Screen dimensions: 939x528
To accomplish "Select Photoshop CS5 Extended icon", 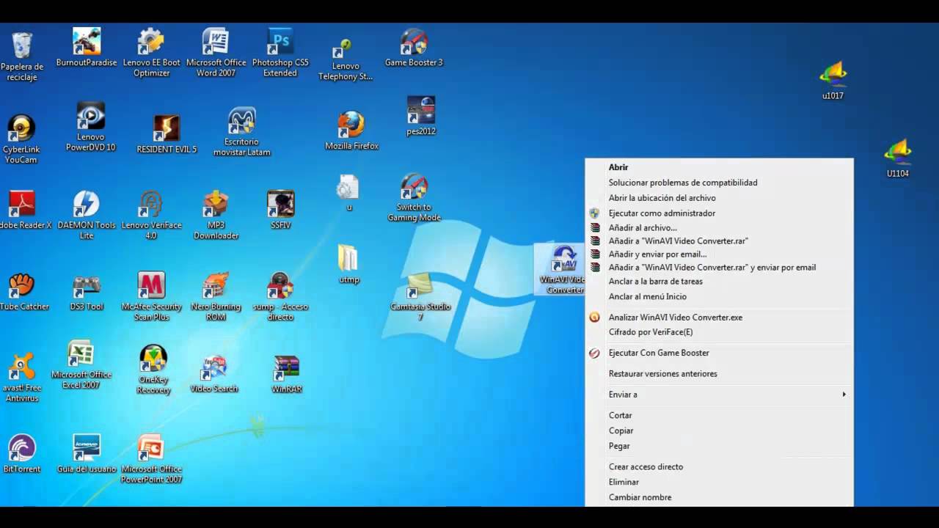I will [280, 53].
